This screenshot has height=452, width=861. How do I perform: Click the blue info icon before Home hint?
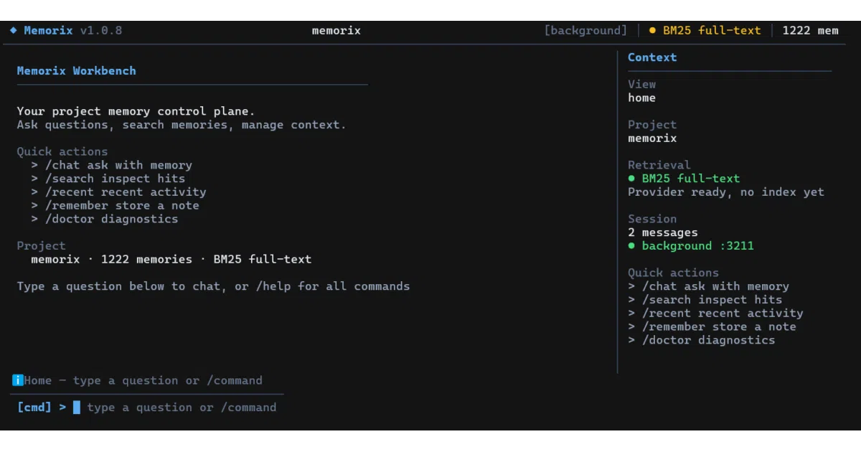pos(18,380)
